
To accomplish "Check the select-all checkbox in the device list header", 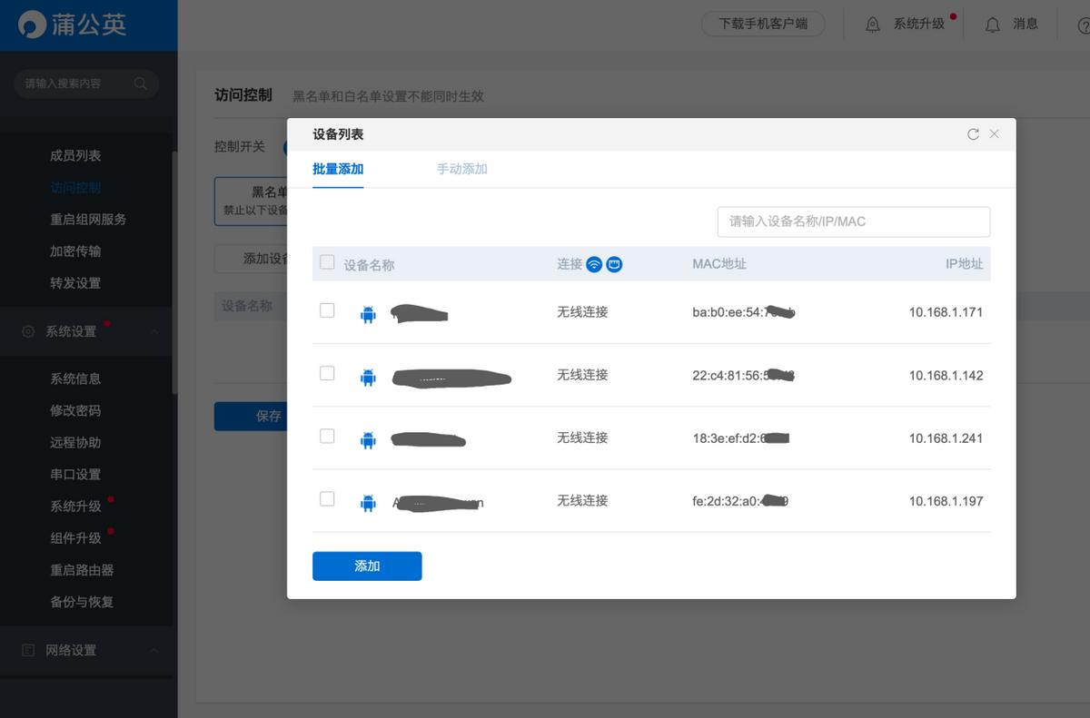I will (x=326, y=261).
